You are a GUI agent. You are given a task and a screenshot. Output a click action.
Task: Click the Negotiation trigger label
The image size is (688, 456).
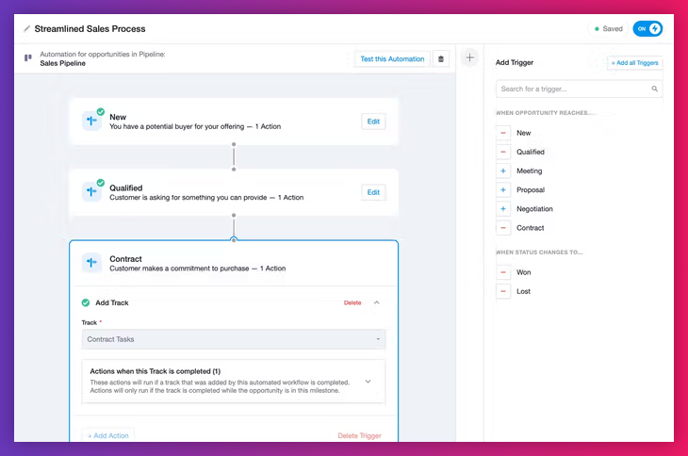point(534,209)
